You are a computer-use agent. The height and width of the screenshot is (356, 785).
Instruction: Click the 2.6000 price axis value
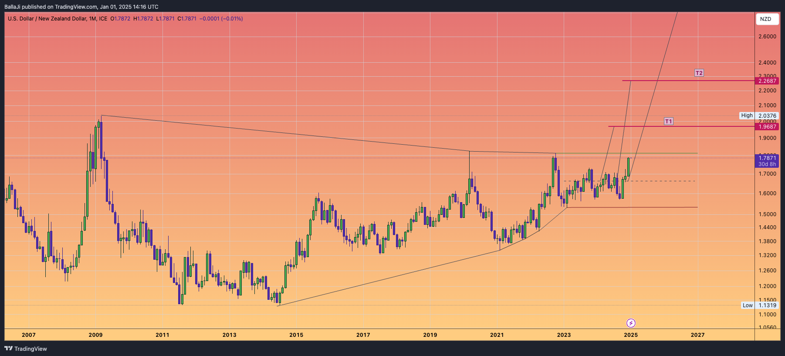[x=767, y=37]
